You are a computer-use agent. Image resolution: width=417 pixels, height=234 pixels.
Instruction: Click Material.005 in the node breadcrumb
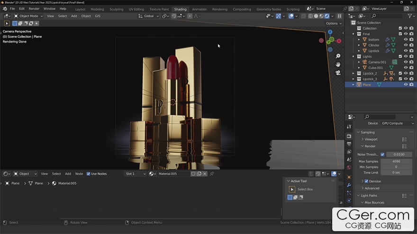point(67,183)
